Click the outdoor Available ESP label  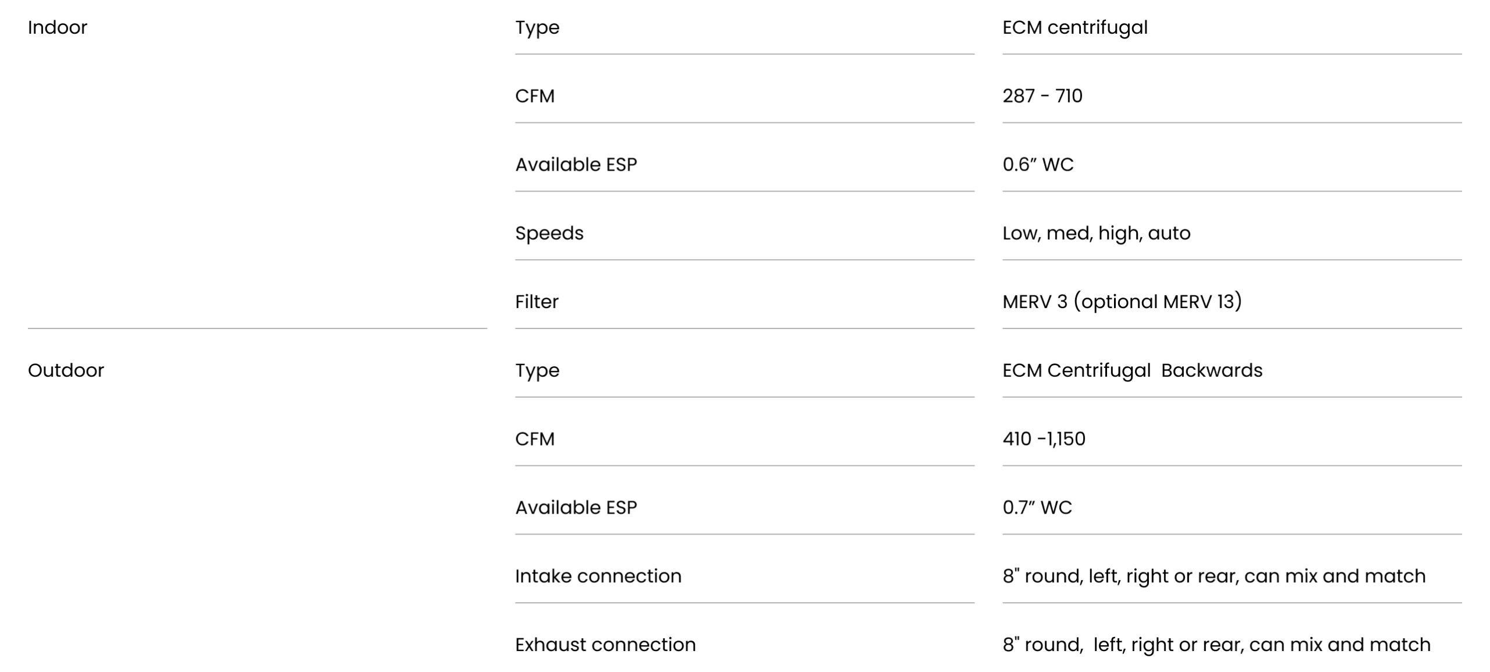(x=576, y=508)
